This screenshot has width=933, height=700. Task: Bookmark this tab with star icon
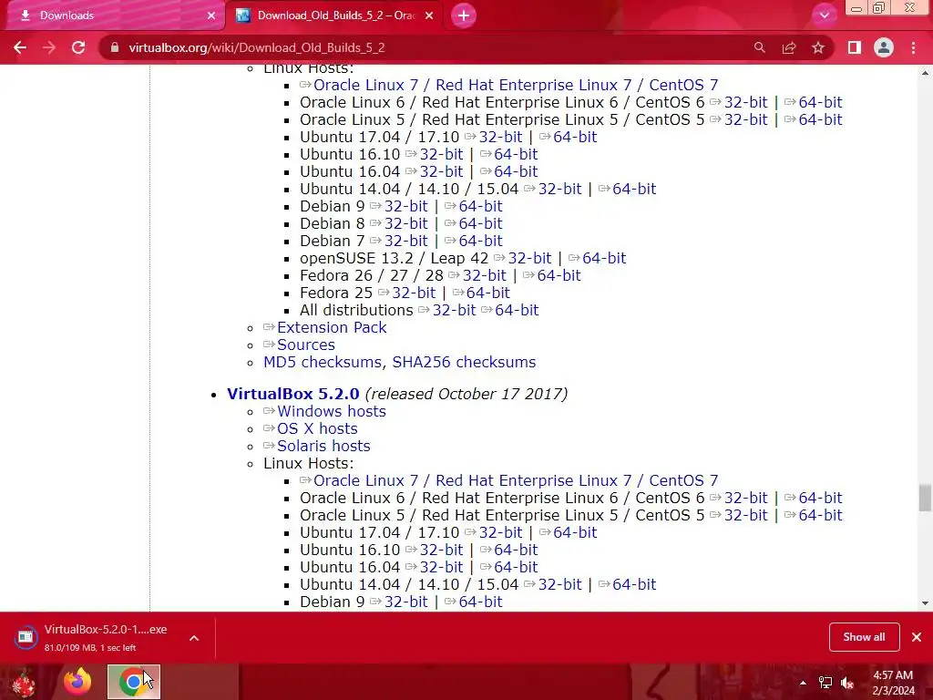(x=818, y=47)
